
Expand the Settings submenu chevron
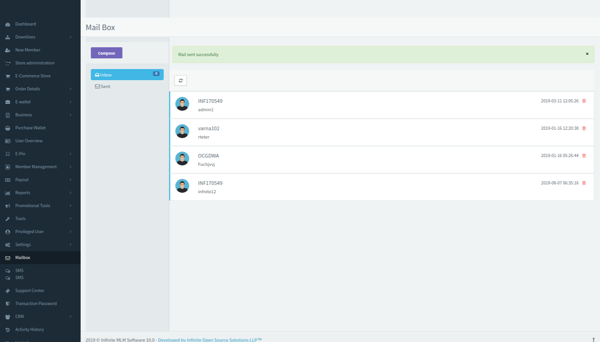click(x=71, y=245)
